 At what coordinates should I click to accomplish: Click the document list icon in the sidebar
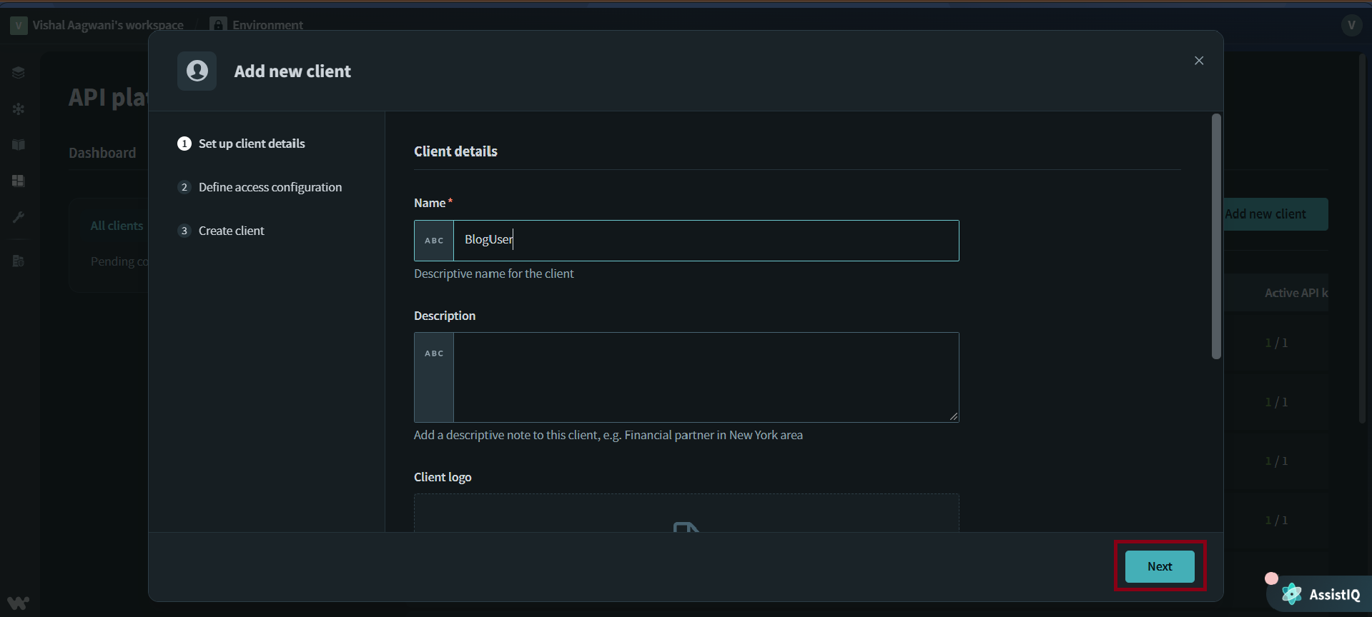[19, 261]
